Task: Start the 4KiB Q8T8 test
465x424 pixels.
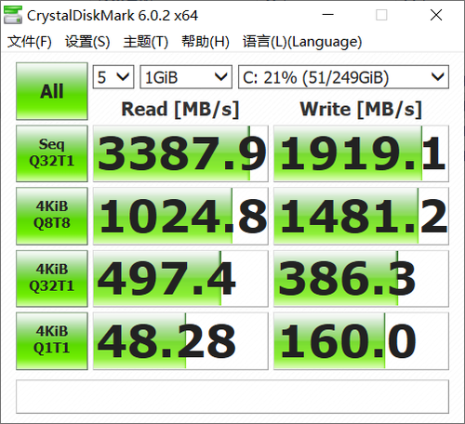Action: pyautogui.click(x=52, y=216)
